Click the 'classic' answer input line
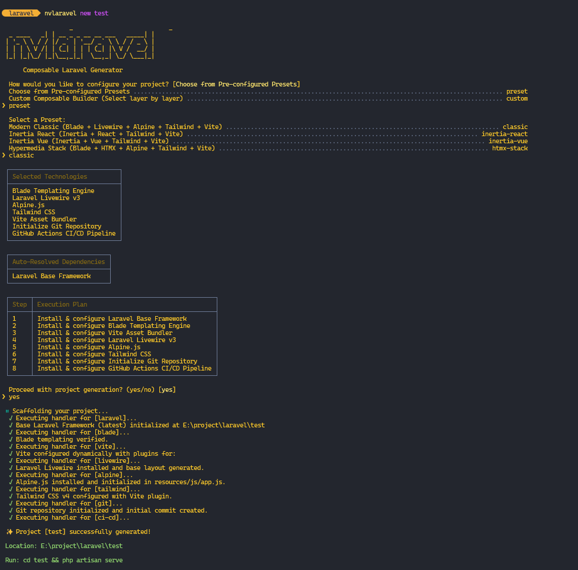The height and width of the screenshot is (570, 578). tap(18, 155)
